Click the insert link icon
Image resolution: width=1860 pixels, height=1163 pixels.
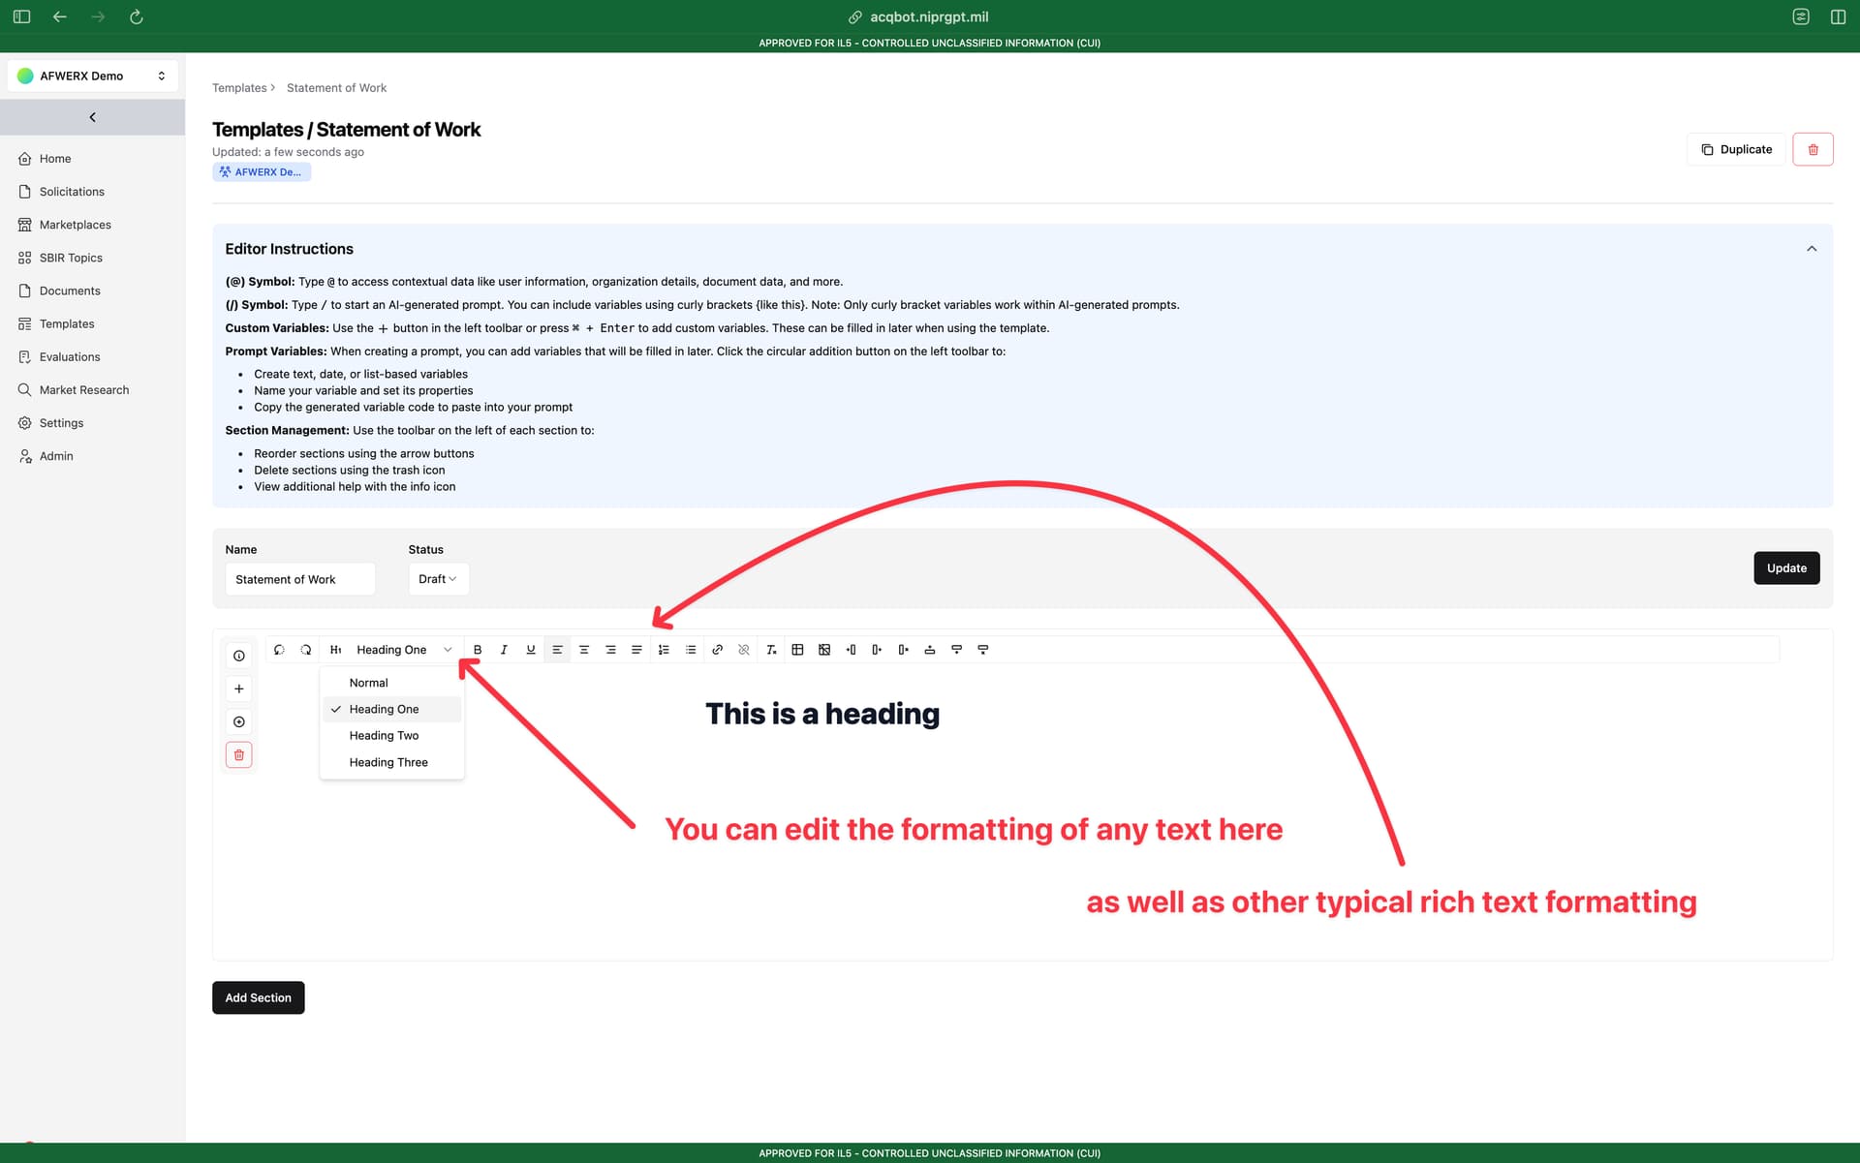[x=717, y=650]
